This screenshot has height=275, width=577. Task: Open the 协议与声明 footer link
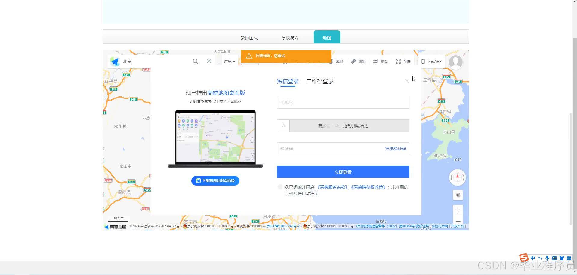pos(440,226)
